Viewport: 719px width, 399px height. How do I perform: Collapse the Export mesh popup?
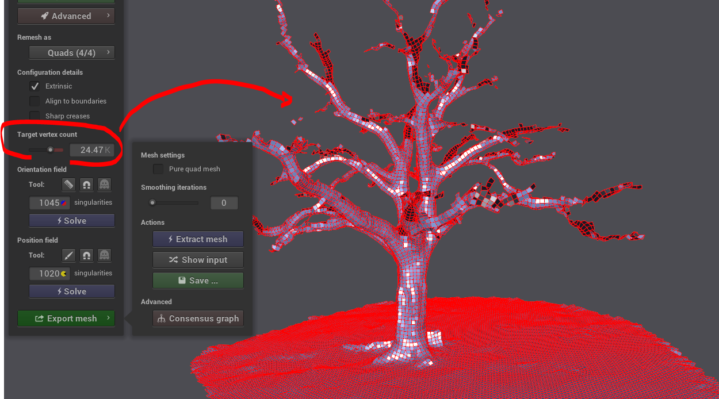66,319
